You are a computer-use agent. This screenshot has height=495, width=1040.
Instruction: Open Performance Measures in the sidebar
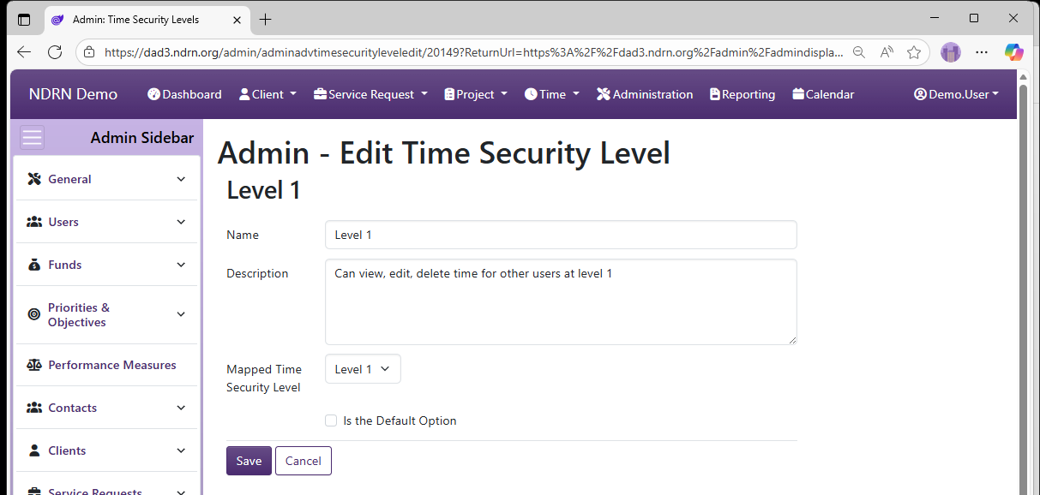[x=108, y=365]
